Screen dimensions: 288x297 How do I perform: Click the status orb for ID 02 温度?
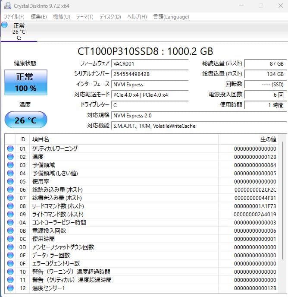point(10,157)
